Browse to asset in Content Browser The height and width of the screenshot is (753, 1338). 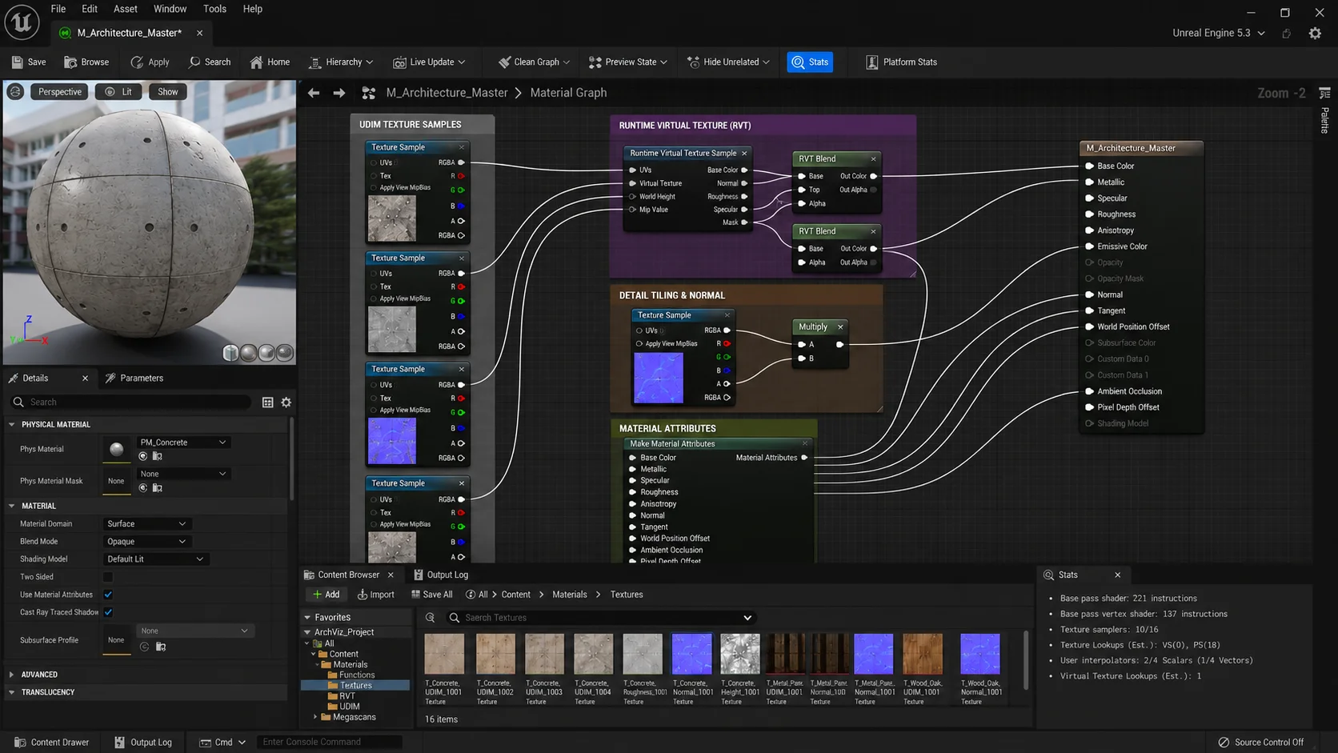pos(86,62)
